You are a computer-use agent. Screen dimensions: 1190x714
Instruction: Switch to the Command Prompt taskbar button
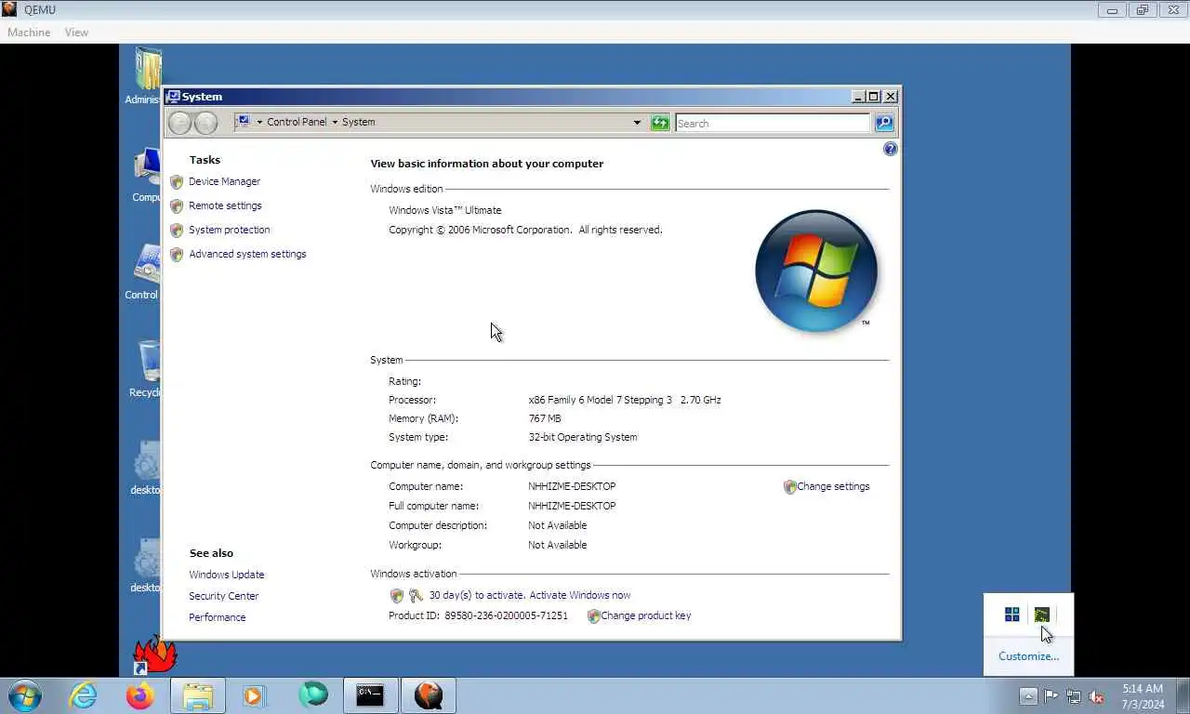click(370, 695)
